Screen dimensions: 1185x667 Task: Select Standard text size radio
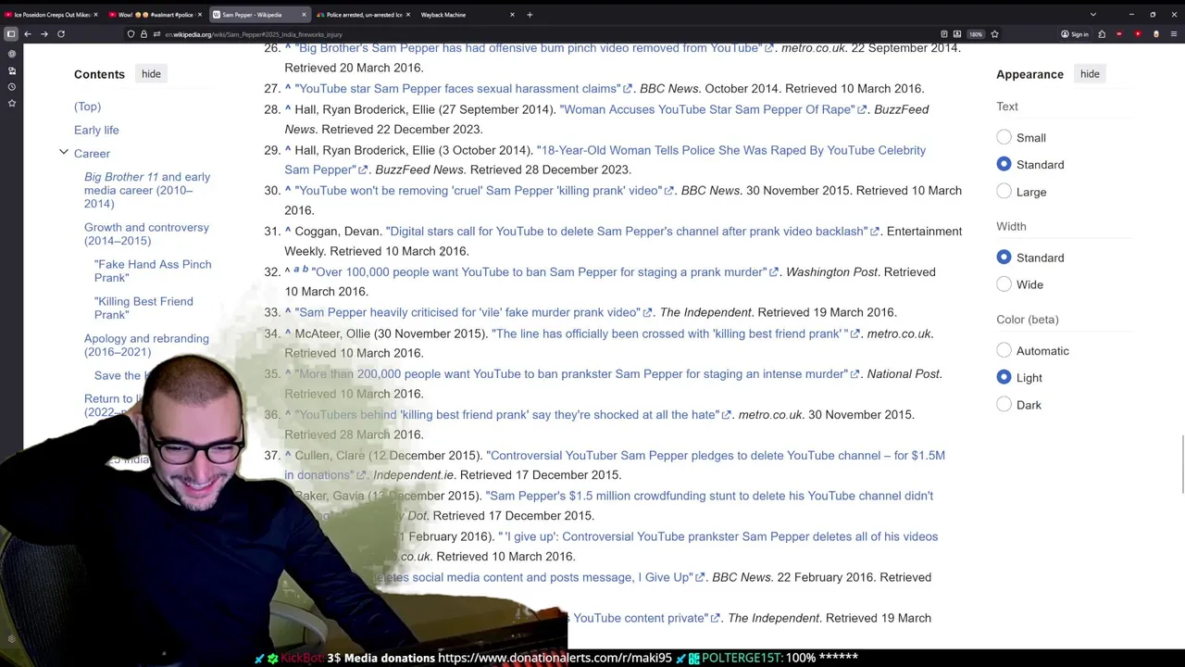click(1004, 164)
